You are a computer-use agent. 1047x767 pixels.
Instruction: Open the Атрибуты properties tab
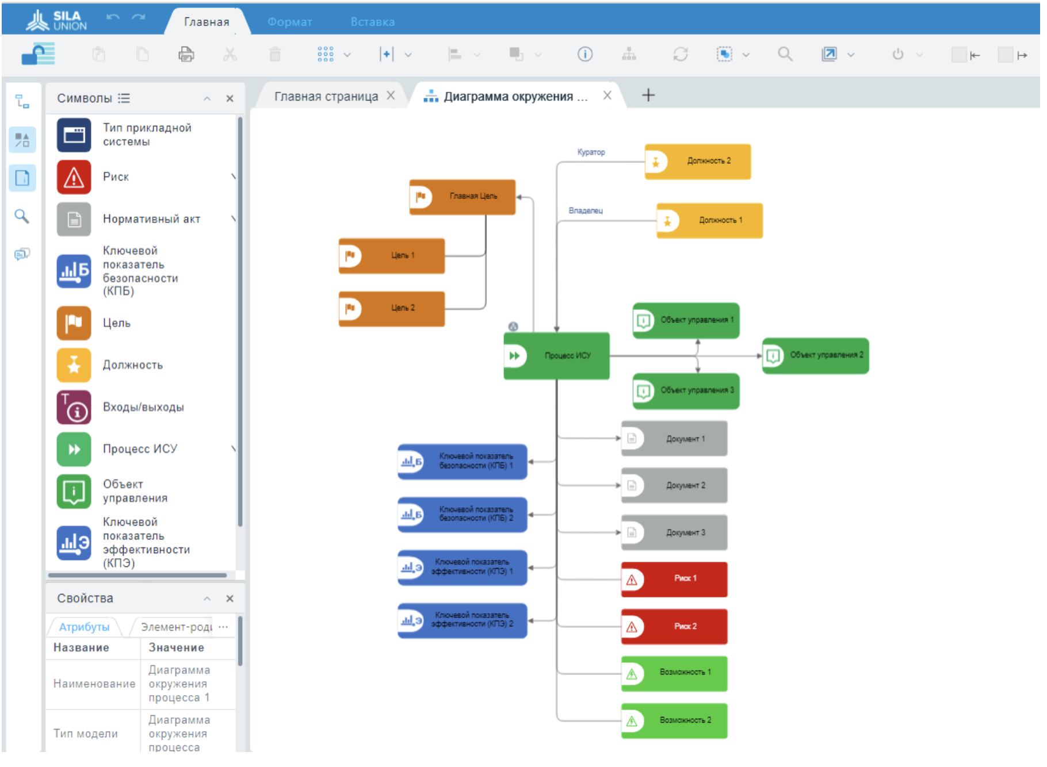pos(84,627)
